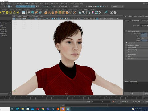This screenshot has width=148, height=111.
Task: Collapse the NURBS Curve History section
Action: point(126,31)
